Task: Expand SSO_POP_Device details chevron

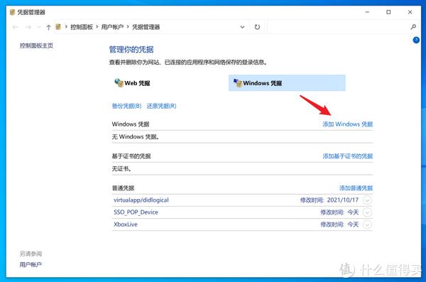Action: 367,212
